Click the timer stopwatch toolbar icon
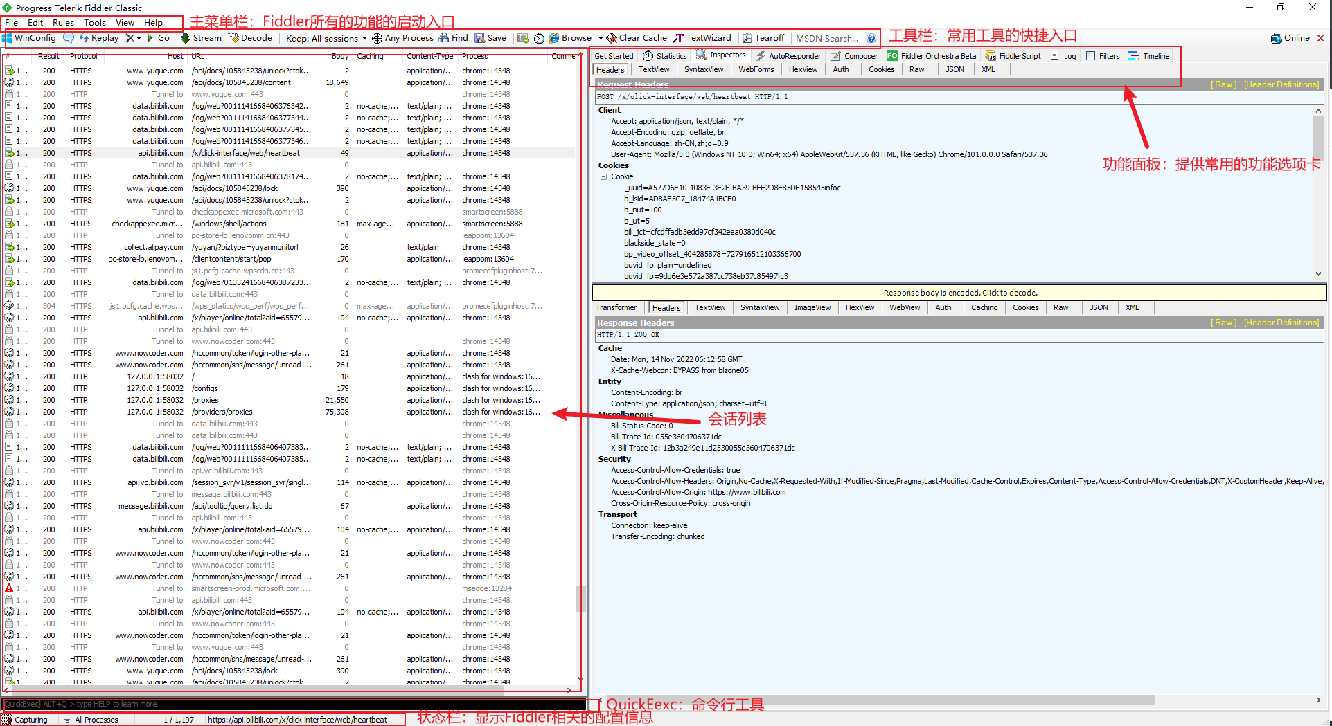Viewport: 1332px width, 726px height. pyautogui.click(x=540, y=38)
